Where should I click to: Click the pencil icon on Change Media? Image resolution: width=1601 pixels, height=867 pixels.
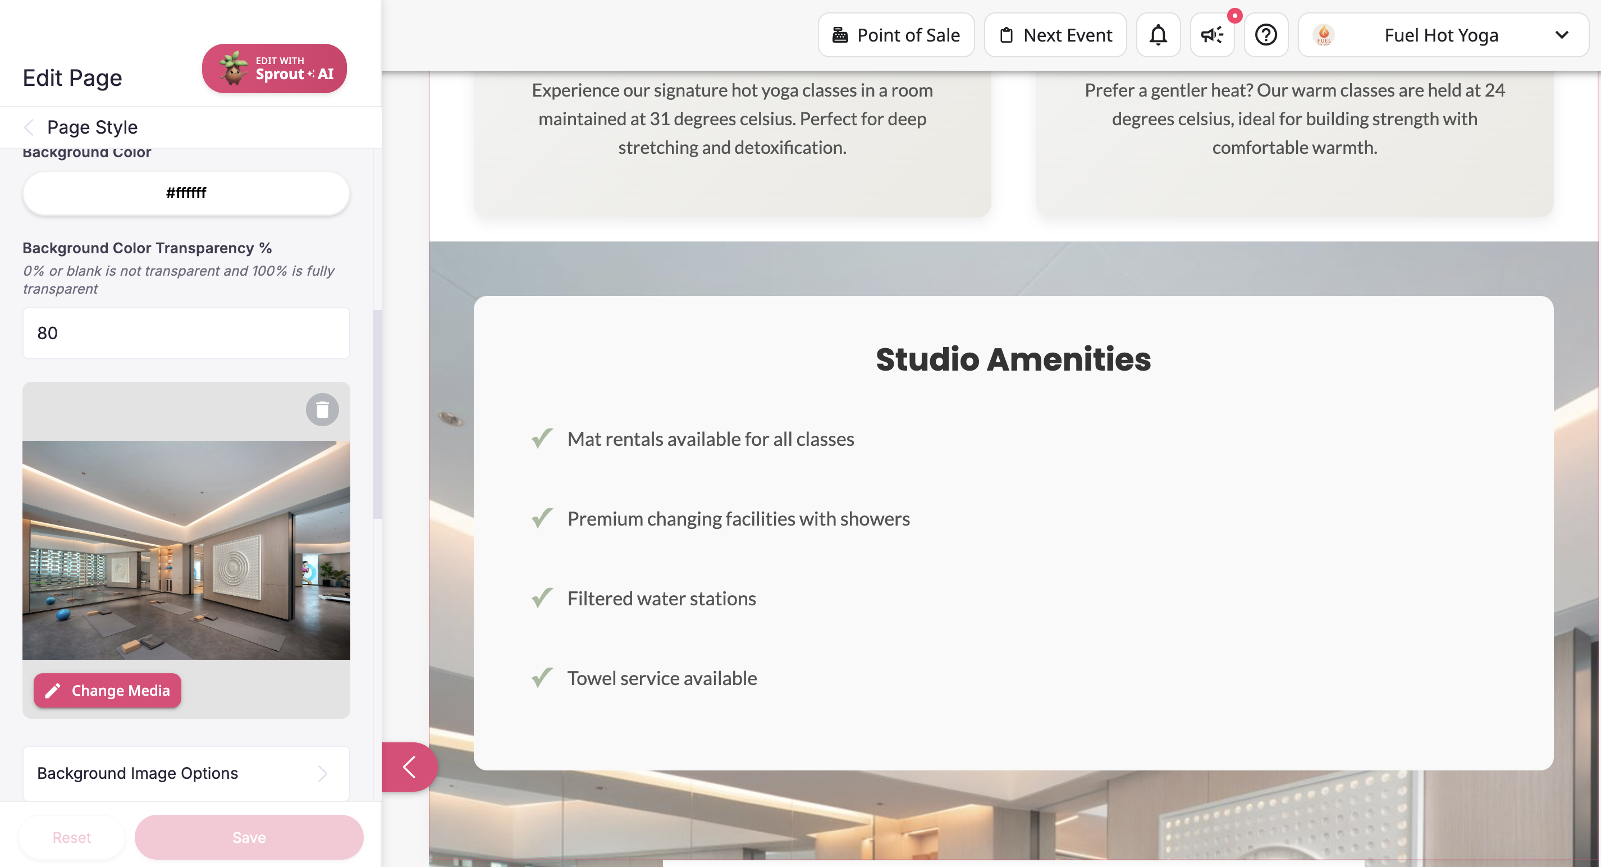pos(53,691)
